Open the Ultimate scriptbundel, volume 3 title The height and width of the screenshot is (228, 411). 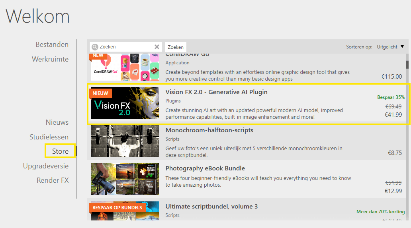click(x=211, y=207)
